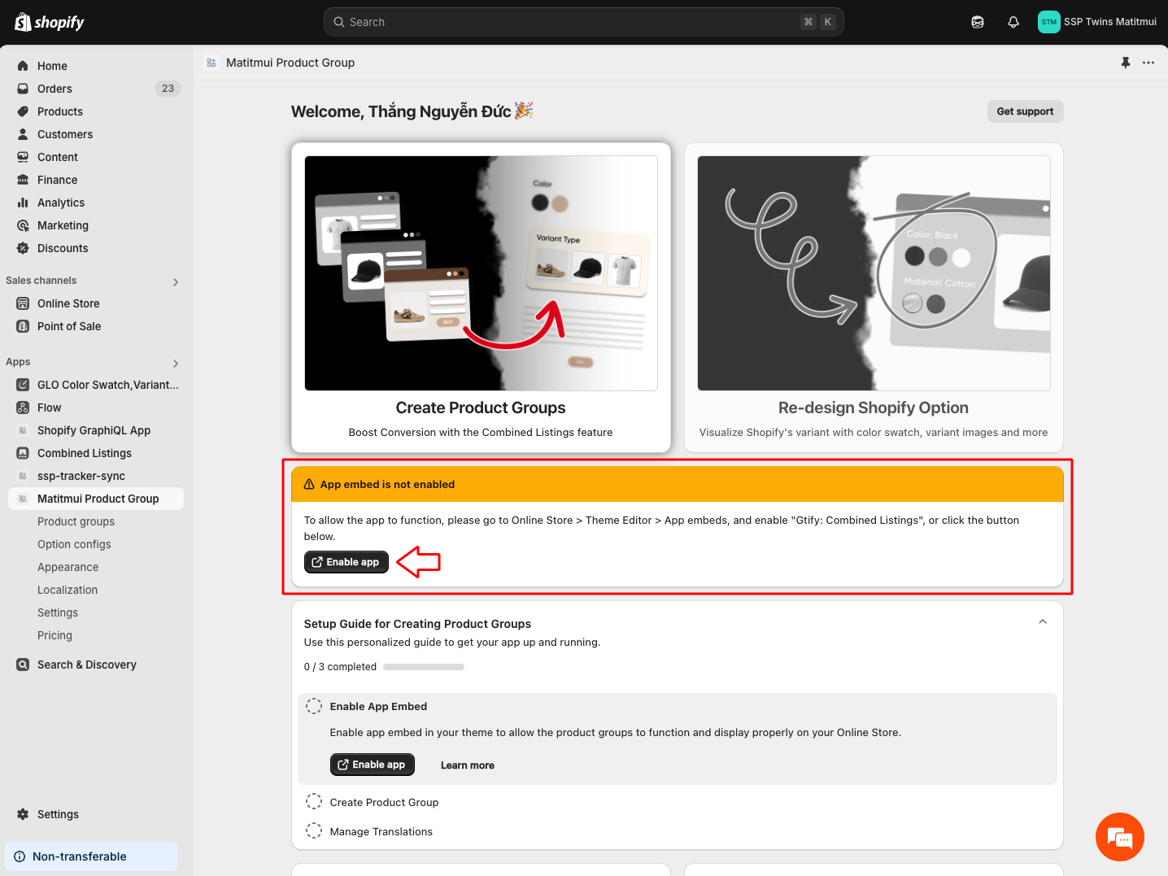Open the Re-design Shopify Option card
Viewport: 1168px width, 876px height.
click(x=874, y=298)
